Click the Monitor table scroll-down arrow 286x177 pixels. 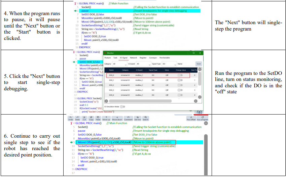coord(200,97)
